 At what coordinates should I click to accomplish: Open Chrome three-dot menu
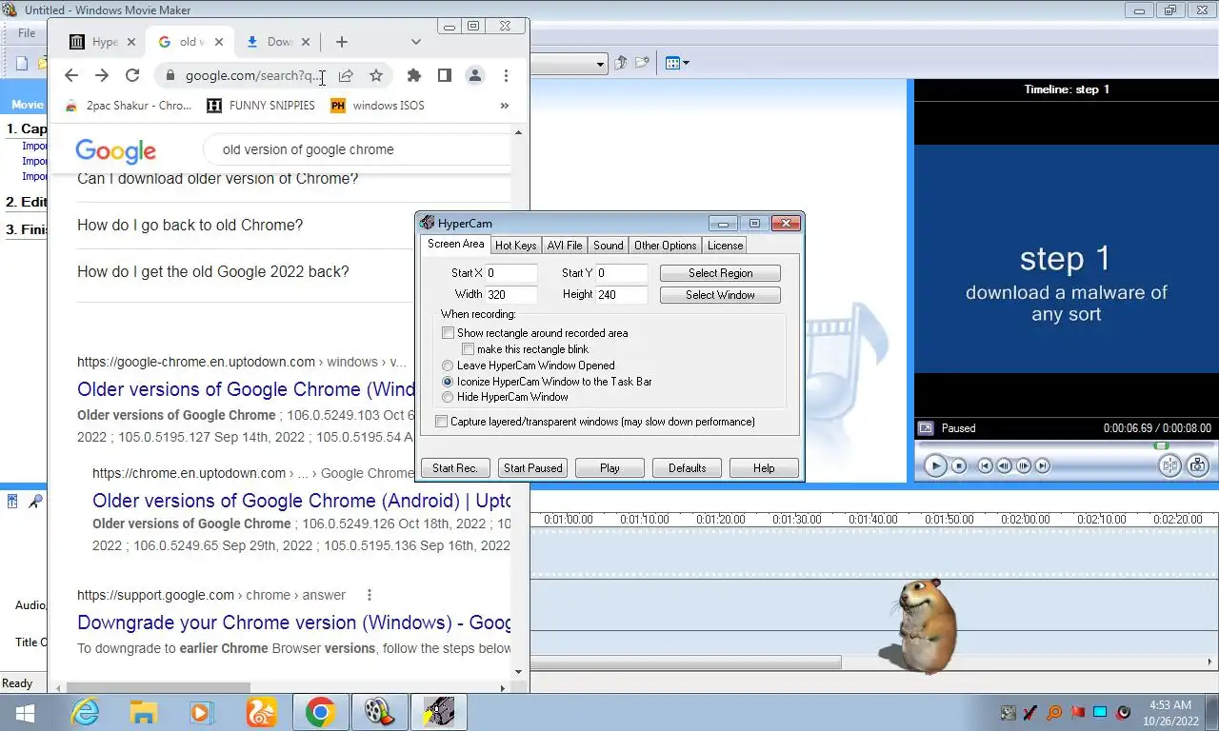506,75
